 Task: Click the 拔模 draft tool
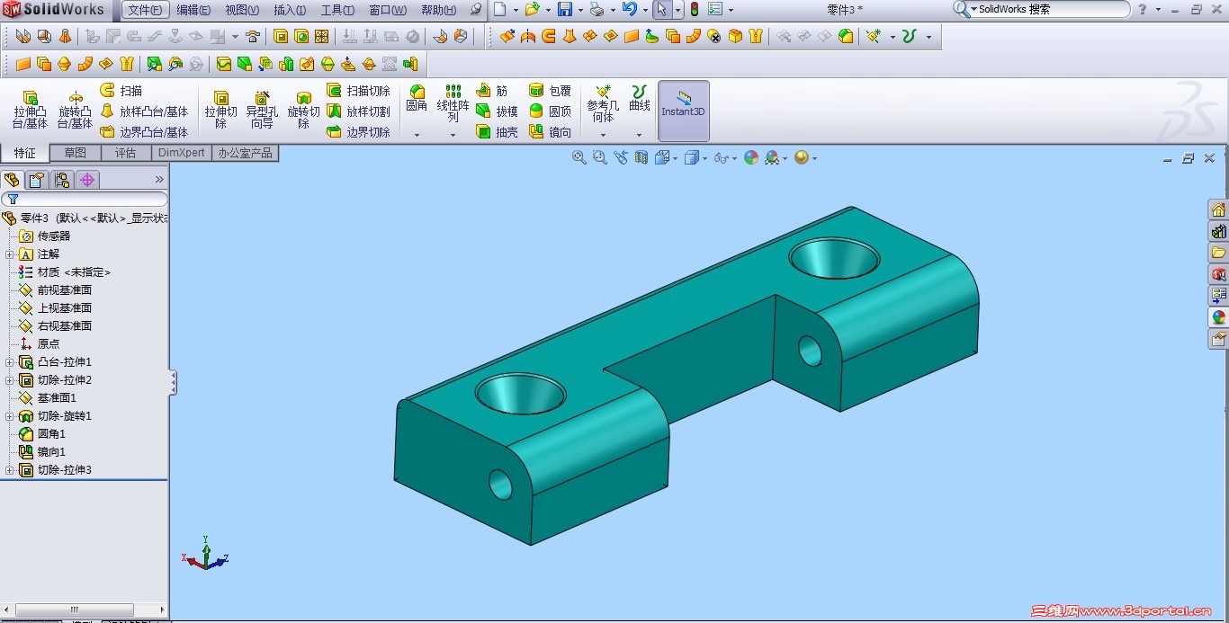point(497,111)
